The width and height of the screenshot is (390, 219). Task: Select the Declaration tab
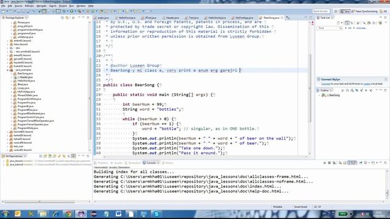pyautogui.click(x=133, y=163)
